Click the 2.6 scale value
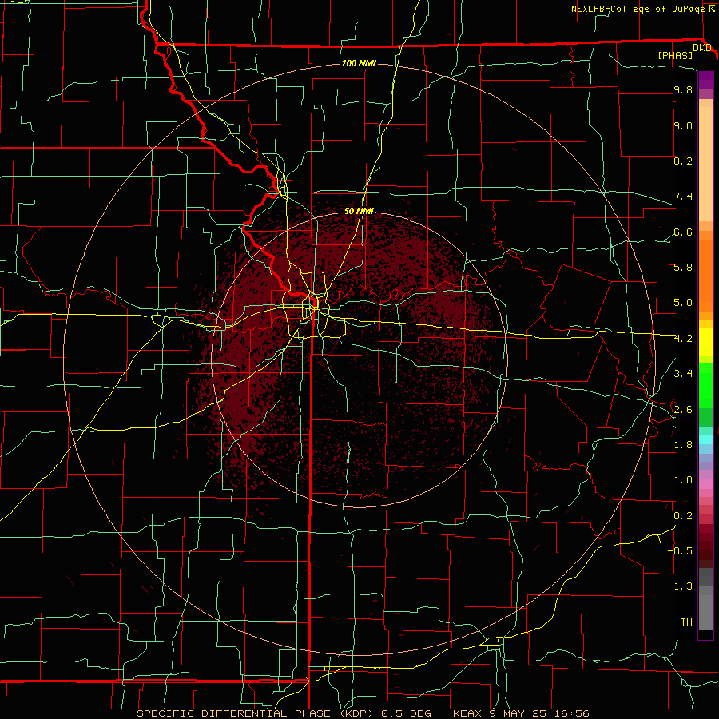Viewport: 719px width, 719px height. pos(683,410)
